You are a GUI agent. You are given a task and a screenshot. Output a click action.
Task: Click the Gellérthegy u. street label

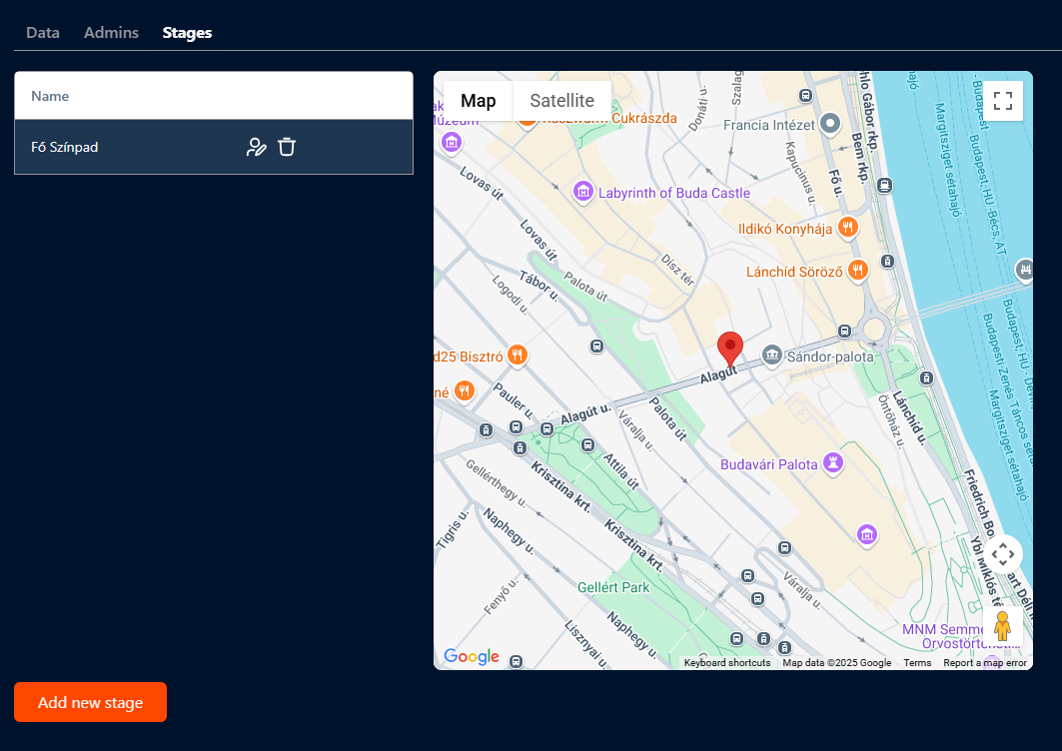pos(496,482)
